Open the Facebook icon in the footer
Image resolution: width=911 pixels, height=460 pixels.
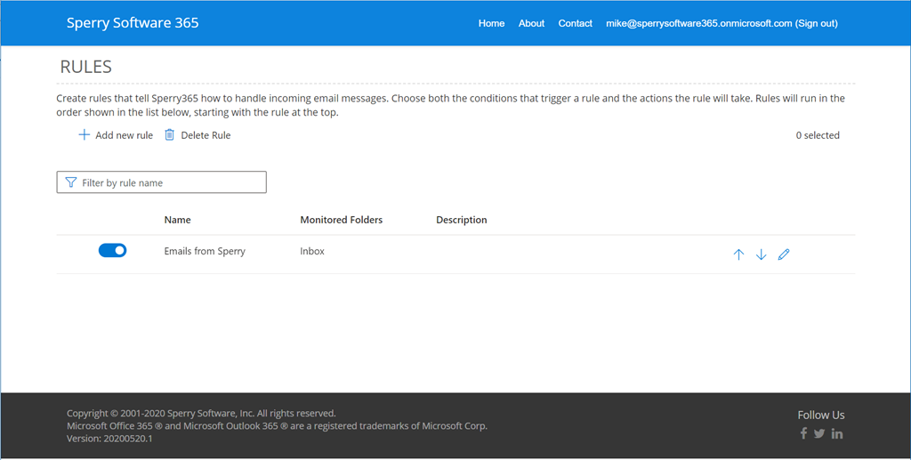pyautogui.click(x=803, y=433)
